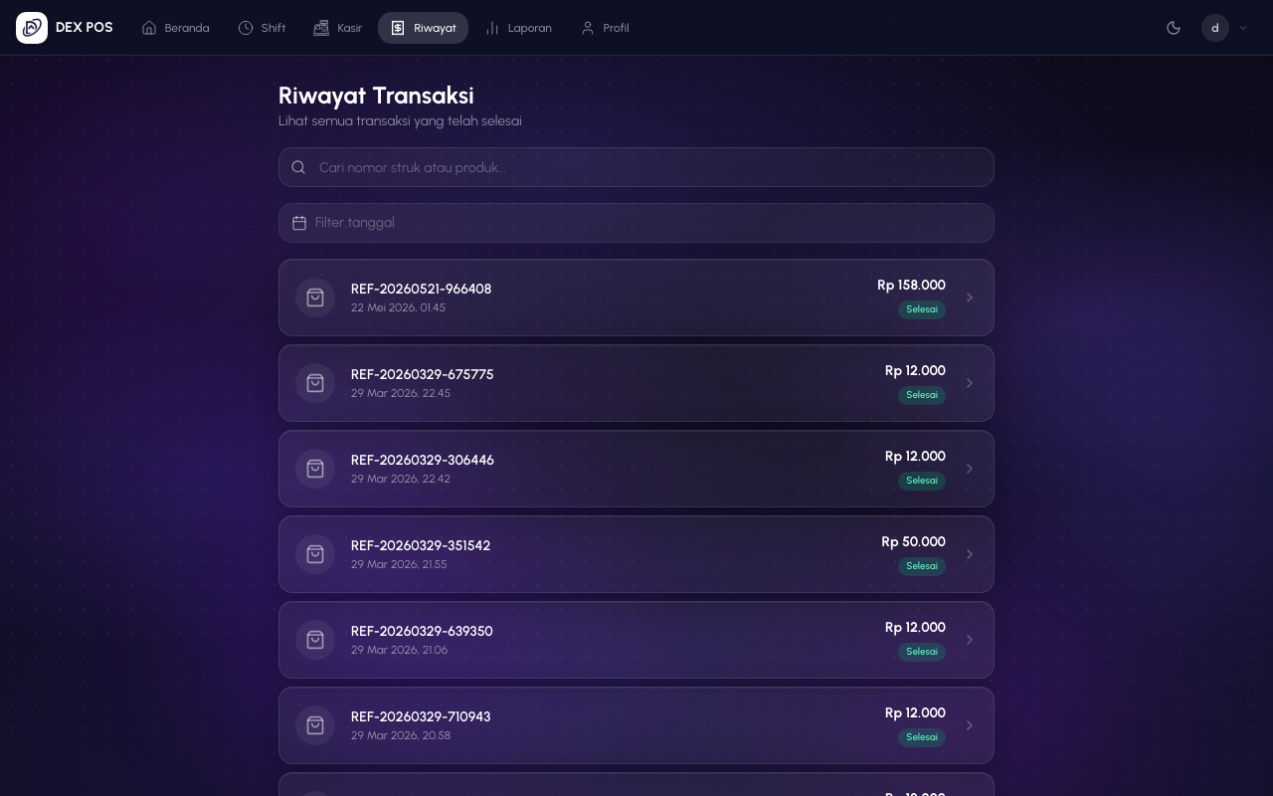Image resolution: width=1273 pixels, height=796 pixels.
Task: Open transaction REF-20260521-966408 title
Action: click(421, 289)
